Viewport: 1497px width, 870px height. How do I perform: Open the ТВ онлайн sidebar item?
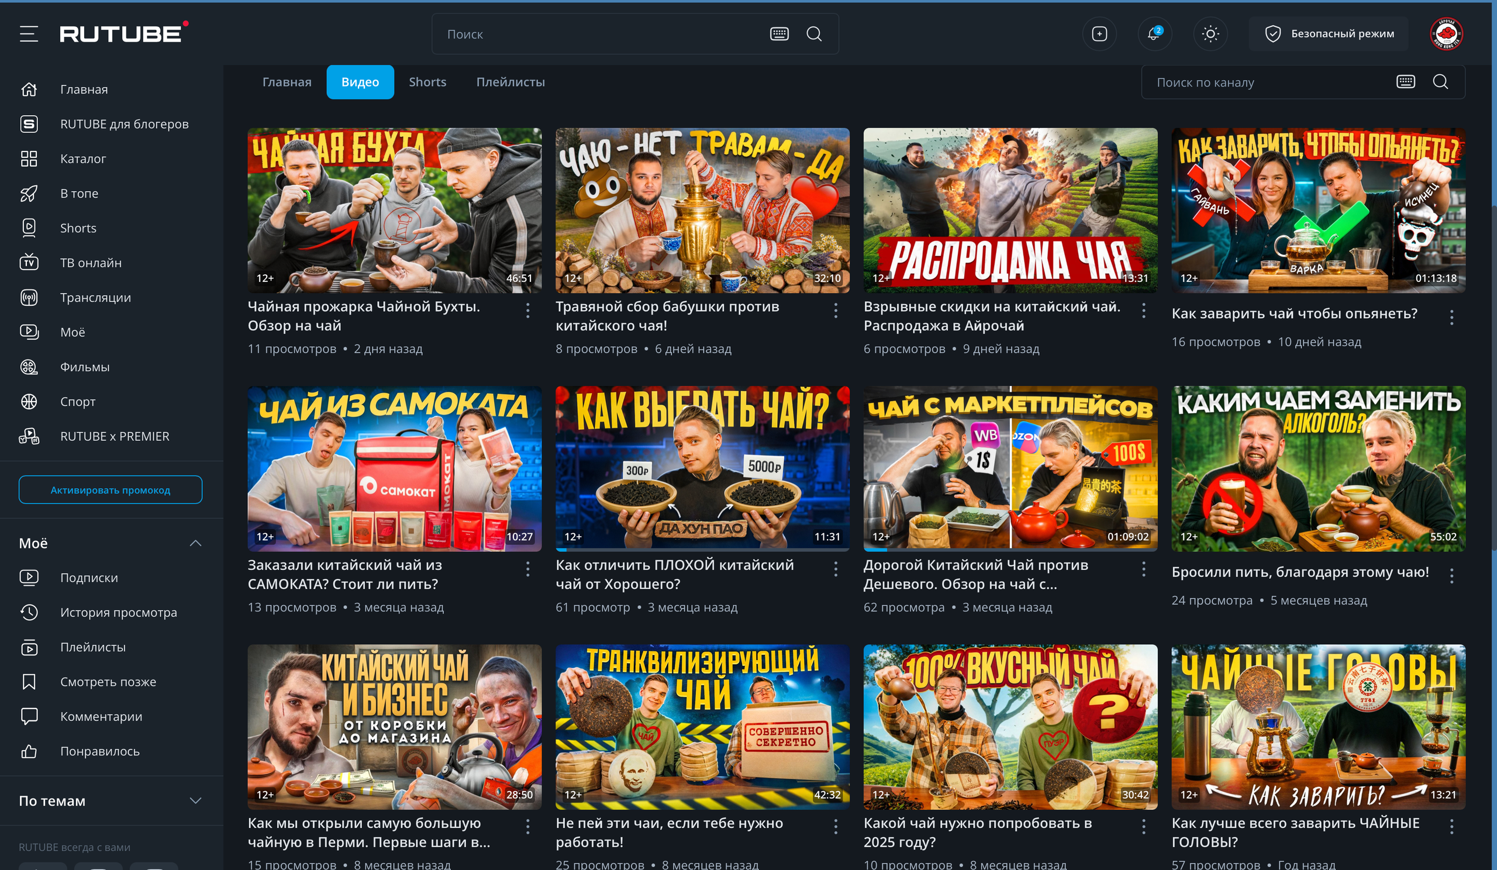point(90,263)
